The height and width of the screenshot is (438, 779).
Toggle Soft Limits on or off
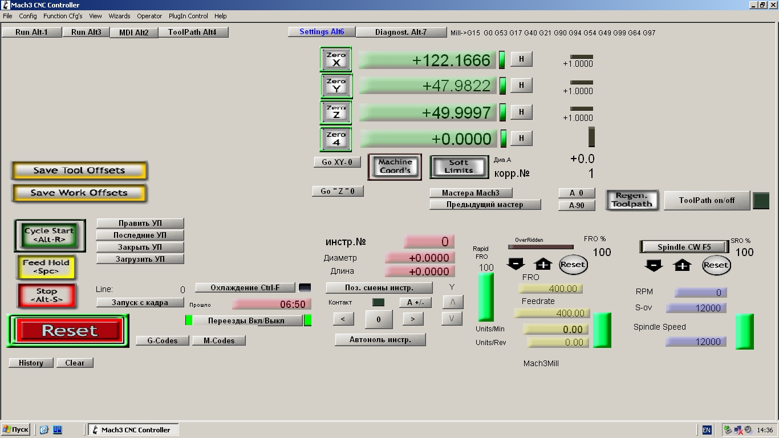click(x=459, y=167)
